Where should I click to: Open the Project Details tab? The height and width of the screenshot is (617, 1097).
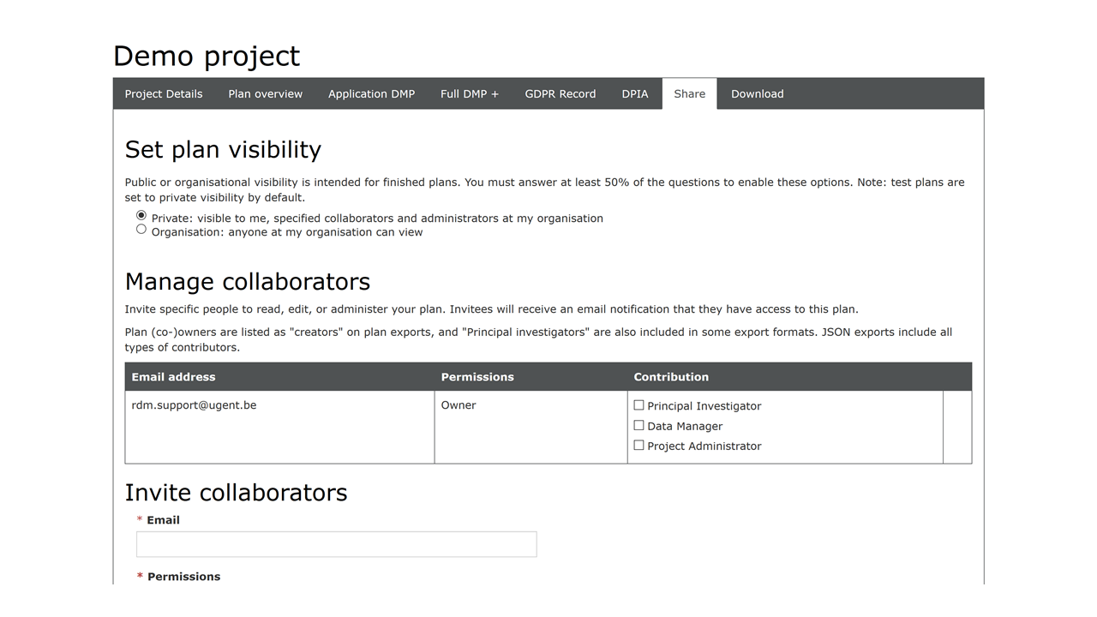pyautogui.click(x=164, y=94)
